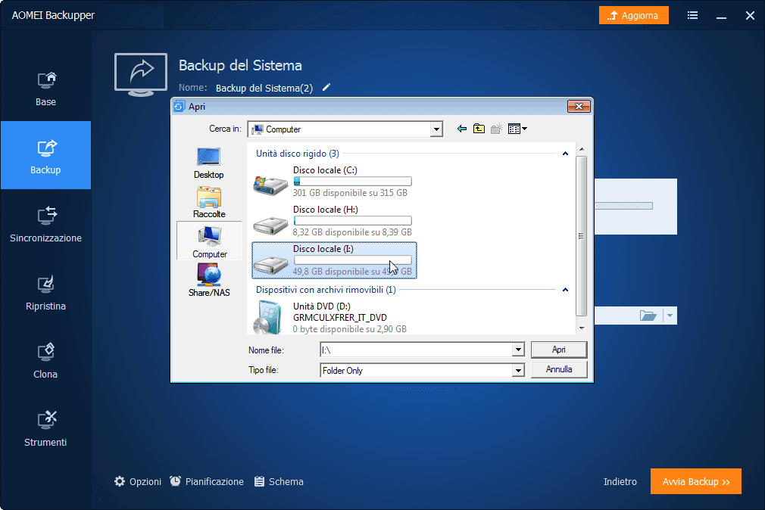This screenshot has height=510, width=765.
Task: Create a new folder icon
Action: (x=496, y=129)
